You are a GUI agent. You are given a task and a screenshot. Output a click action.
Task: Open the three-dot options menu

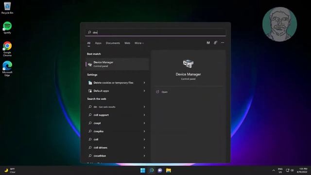(x=223, y=43)
